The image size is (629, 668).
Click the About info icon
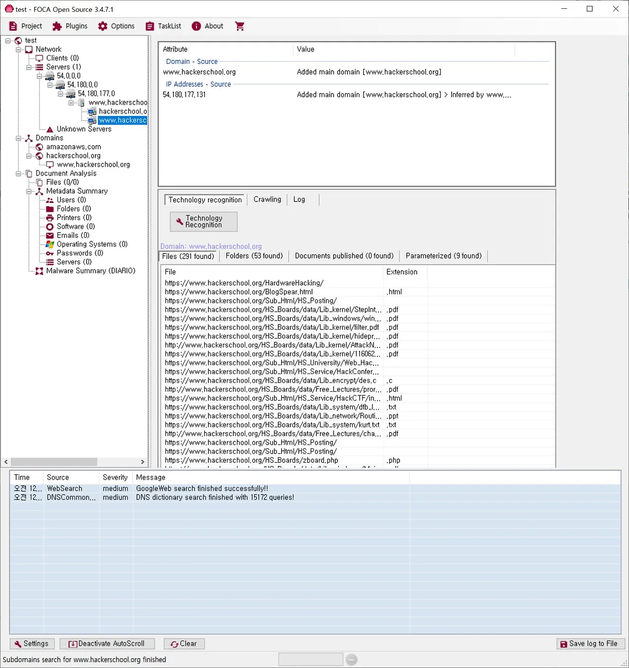196,26
